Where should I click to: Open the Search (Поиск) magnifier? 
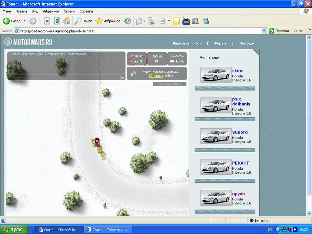point(77,21)
